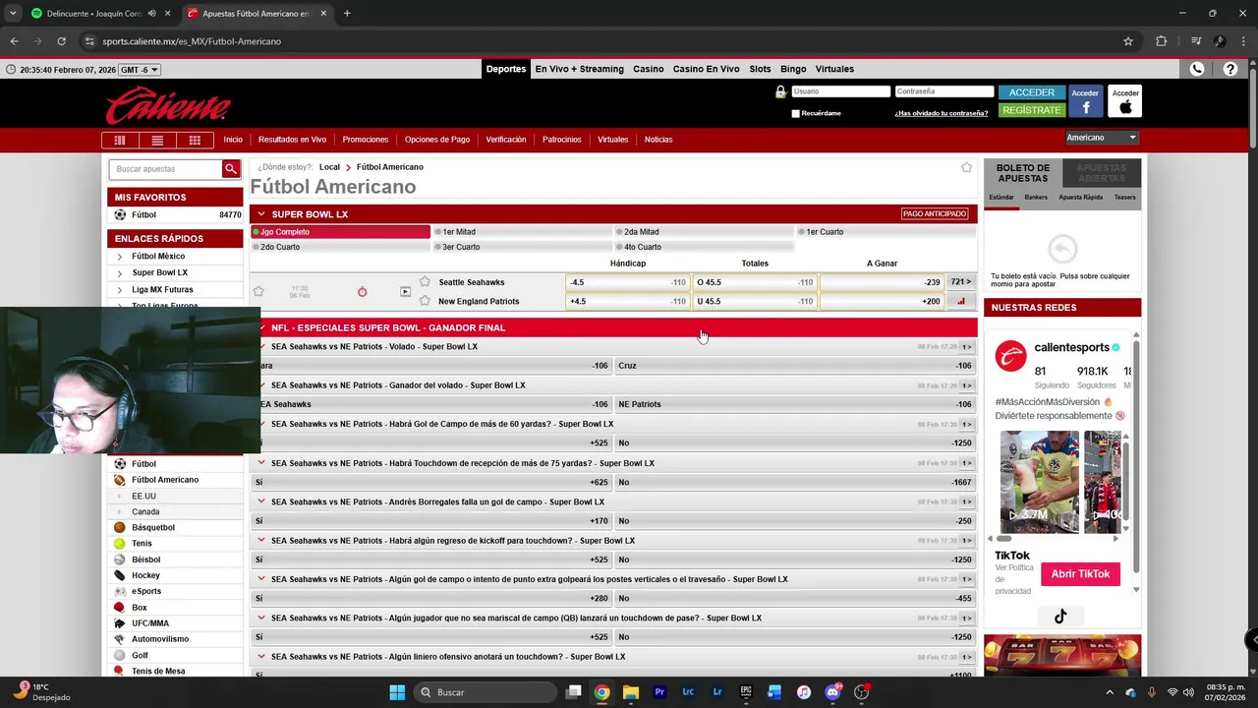Viewport: 1258px width, 708px height.
Task: Collapse the Volado - Super Bowl LX market
Action: pos(261,346)
